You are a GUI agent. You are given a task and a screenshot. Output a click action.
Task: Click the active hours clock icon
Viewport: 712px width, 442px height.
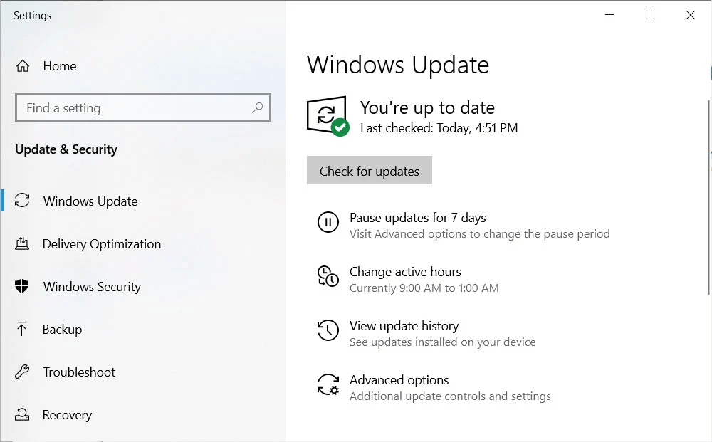(x=328, y=276)
